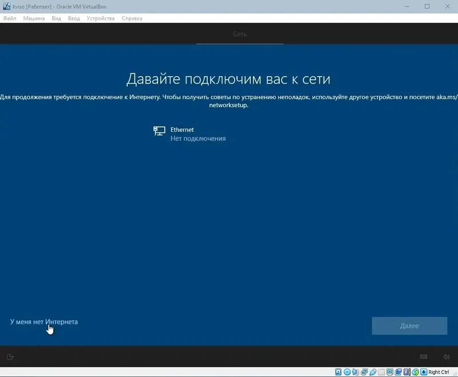Open the Файл menu
Image resolution: width=458 pixels, height=377 pixels.
coord(10,18)
